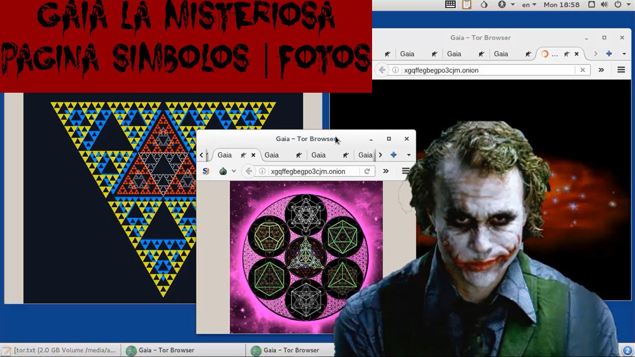Click the square window icon beside the volume

tap(591, 4)
